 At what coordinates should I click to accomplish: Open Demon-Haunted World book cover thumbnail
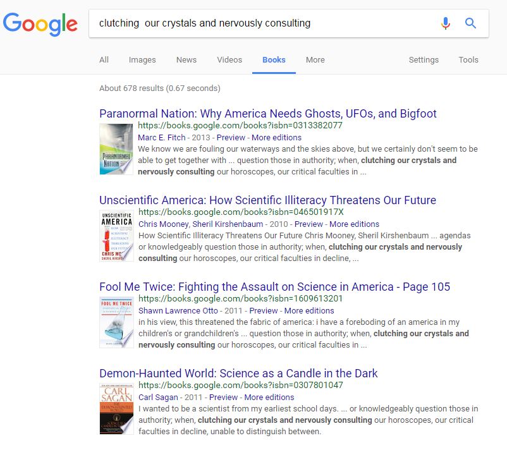pyautogui.click(x=116, y=408)
